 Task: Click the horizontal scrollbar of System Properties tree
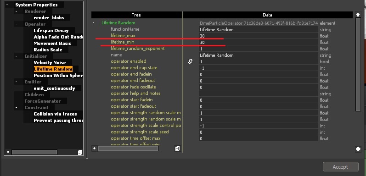pos(34,152)
